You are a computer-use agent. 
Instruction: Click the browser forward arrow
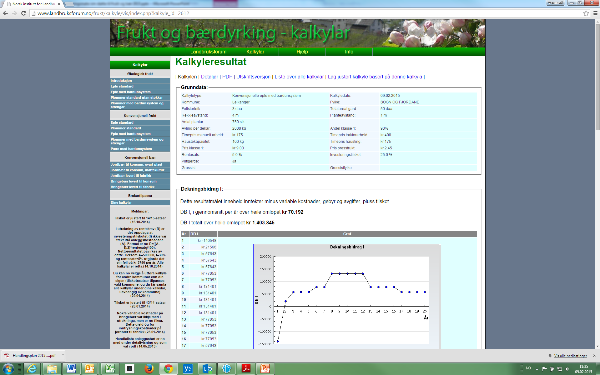[x=14, y=13]
